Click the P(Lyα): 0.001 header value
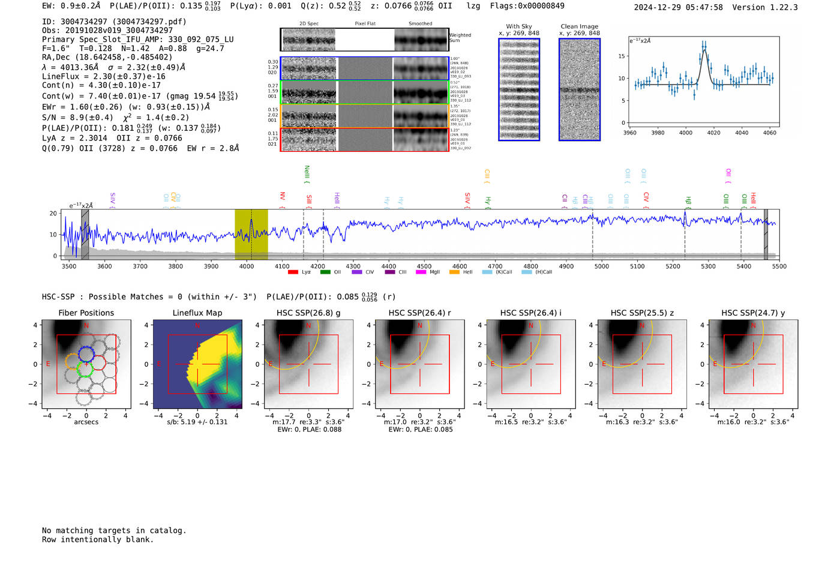This screenshot has width=840, height=572. pos(260,6)
